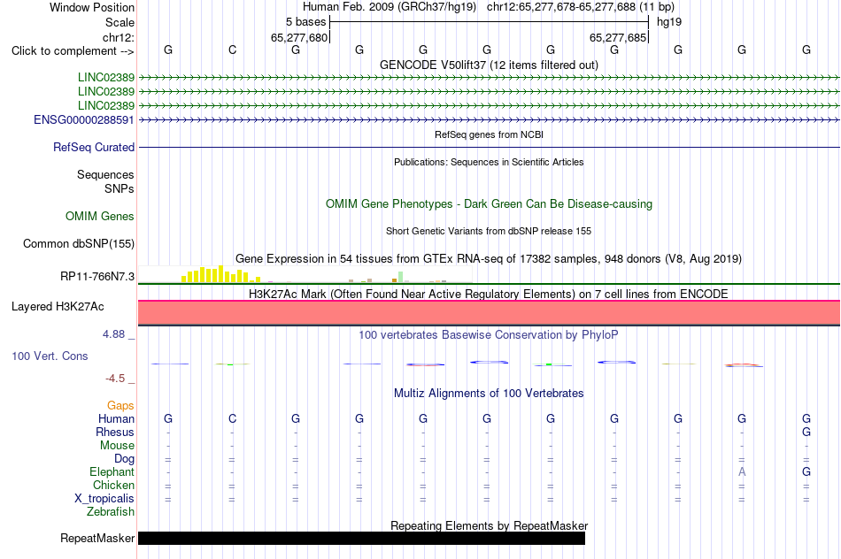This screenshot has width=841, height=559.
Task: Click the 'Click to complement -->' label
Action: click(73, 51)
